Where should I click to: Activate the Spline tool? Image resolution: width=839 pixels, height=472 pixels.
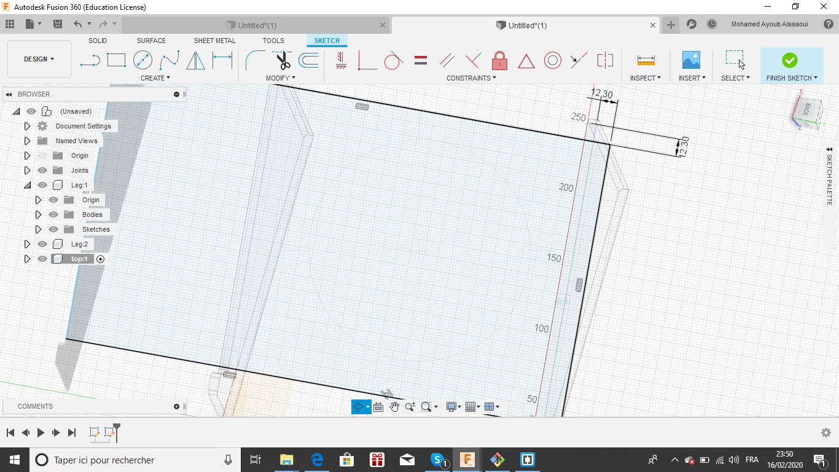coord(170,60)
